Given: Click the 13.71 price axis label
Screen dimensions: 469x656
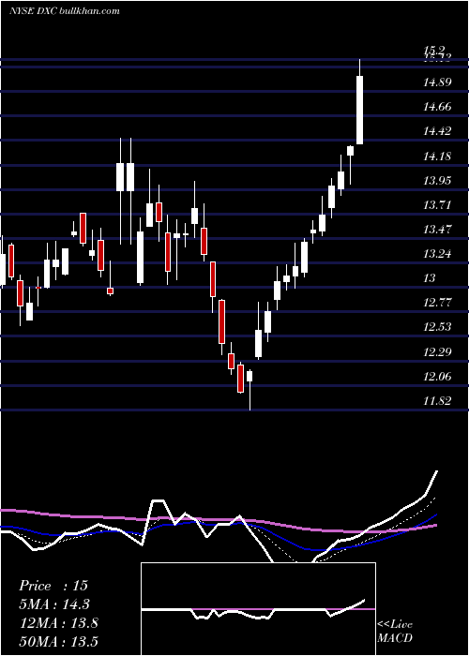Looking at the screenshot, I should [x=437, y=205].
